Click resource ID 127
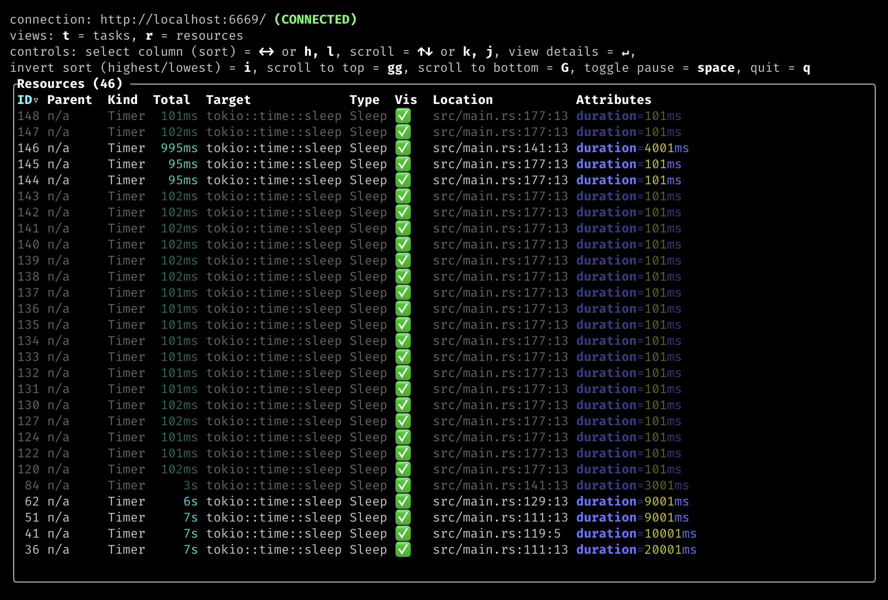The width and height of the screenshot is (888, 600). 28,421
